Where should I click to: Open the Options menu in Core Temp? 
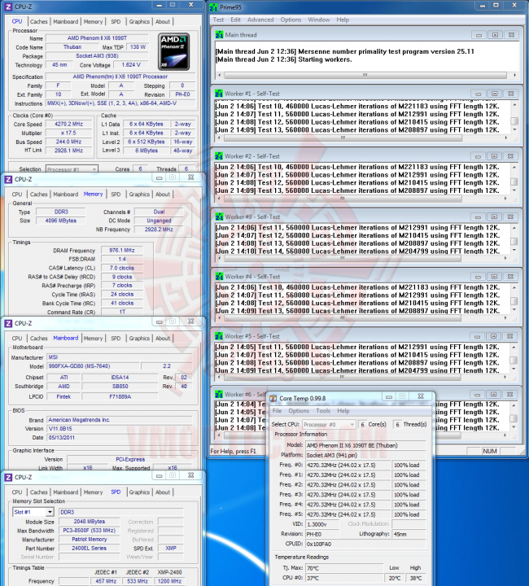click(299, 411)
